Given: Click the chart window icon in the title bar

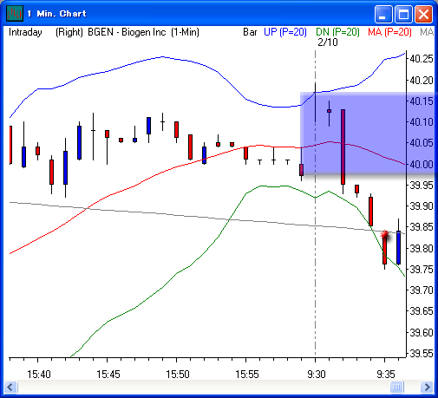Looking at the screenshot, I should tap(15, 14).
